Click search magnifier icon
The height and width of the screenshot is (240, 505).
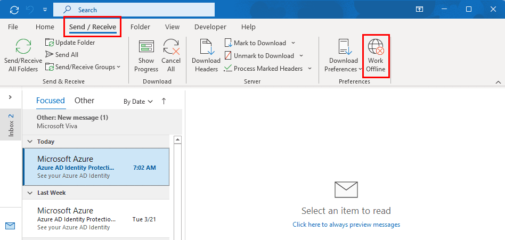67,10
